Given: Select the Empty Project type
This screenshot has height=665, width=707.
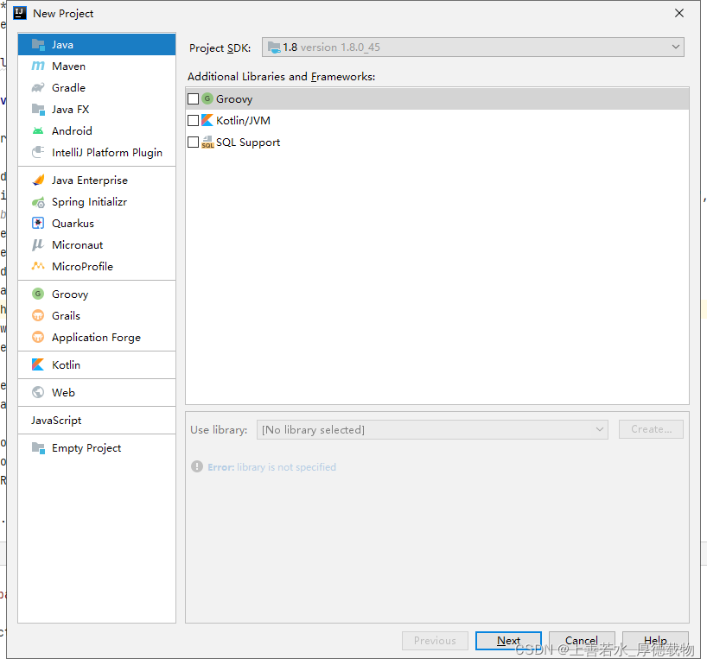Looking at the screenshot, I should pos(97,448).
